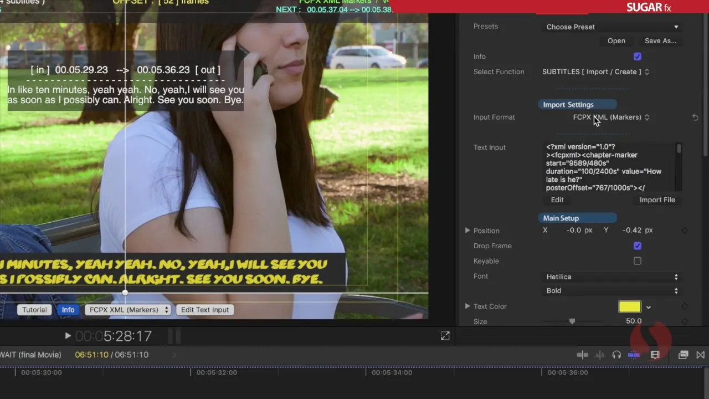Screen dimensions: 709x399
Task: Play the viewer clip
Action: click(x=68, y=335)
